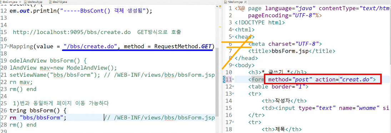The height and width of the screenshot is (133, 391).
Task: Collapse the <body> fold on line 9
Action: tap(233, 65)
